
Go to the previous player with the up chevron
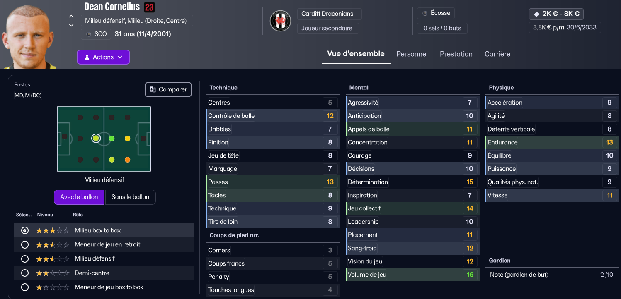tap(71, 17)
